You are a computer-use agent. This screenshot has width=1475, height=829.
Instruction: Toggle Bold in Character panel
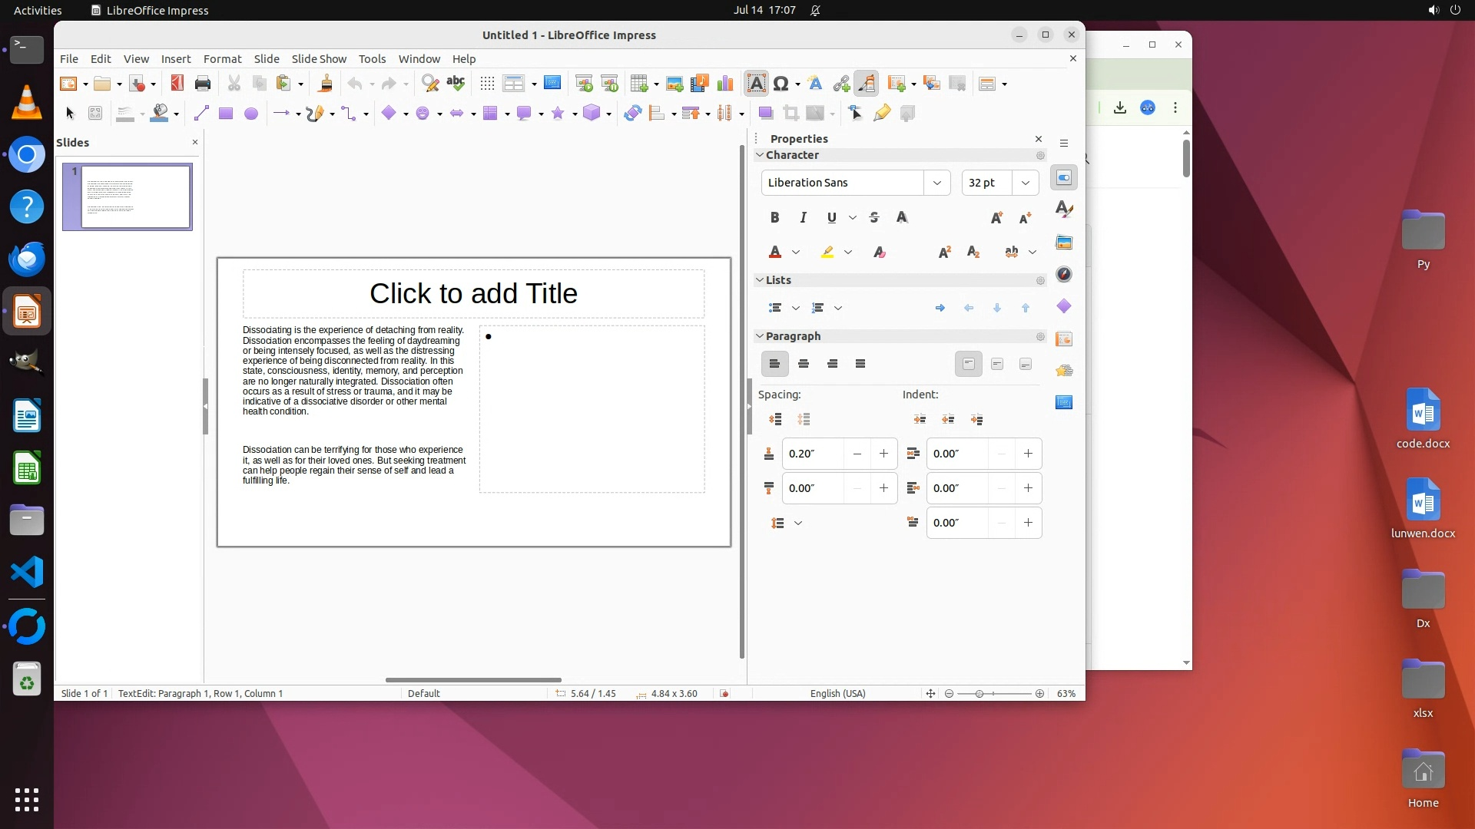point(774,218)
